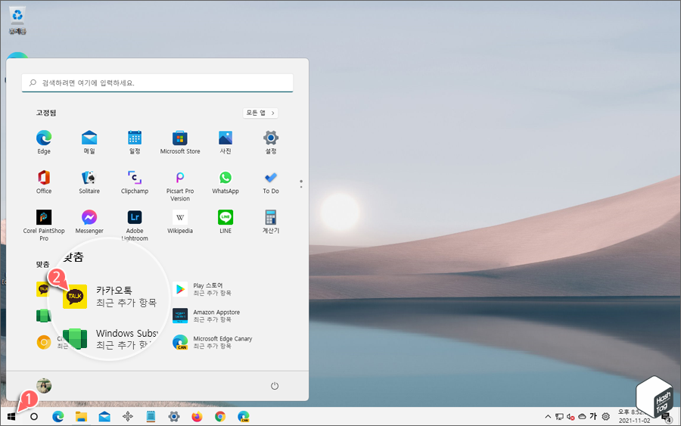Open WhatsApp from pinned apps

click(x=225, y=182)
